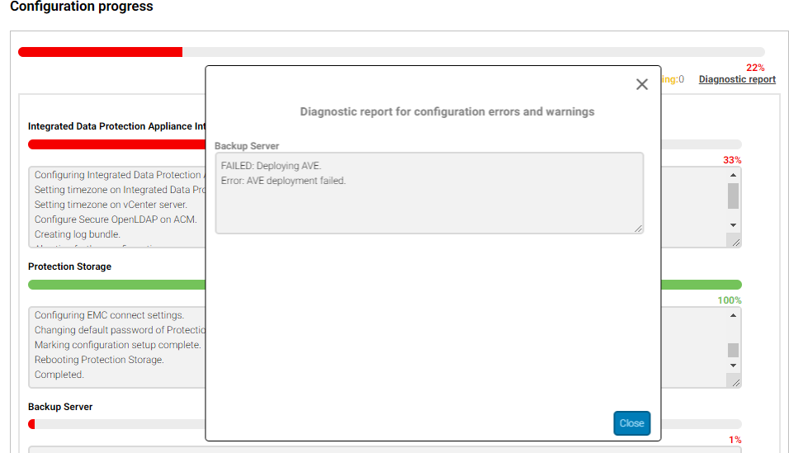This screenshot has width=789, height=453.
Task: Click the blue Close button
Action: (x=631, y=423)
